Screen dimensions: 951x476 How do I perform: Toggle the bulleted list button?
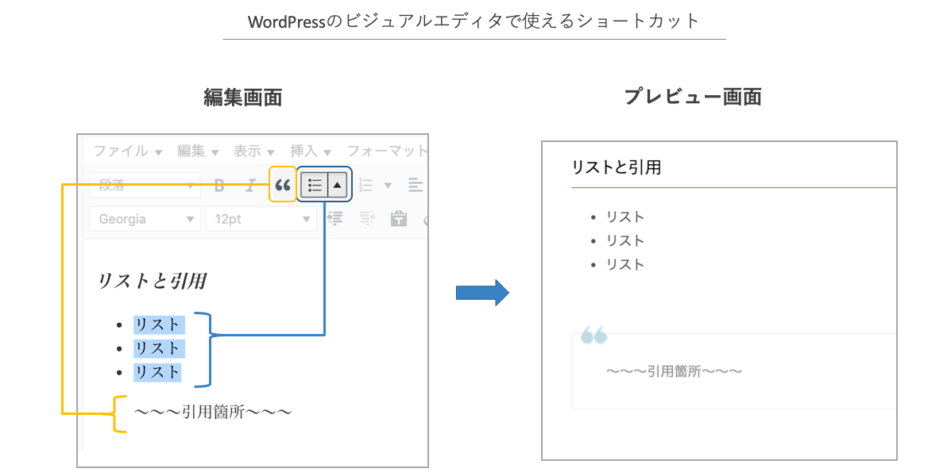click(x=314, y=185)
